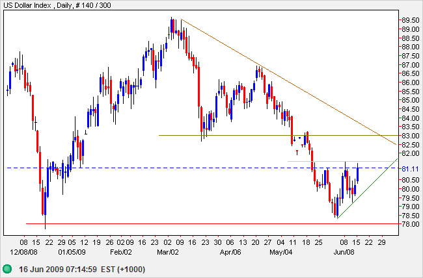Click the 86.00 price axis label
This screenshot has width=423, height=278.
pyautogui.click(x=411, y=82)
